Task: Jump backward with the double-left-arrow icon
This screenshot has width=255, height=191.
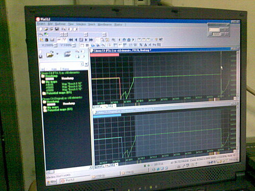Action: pos(71,40)
